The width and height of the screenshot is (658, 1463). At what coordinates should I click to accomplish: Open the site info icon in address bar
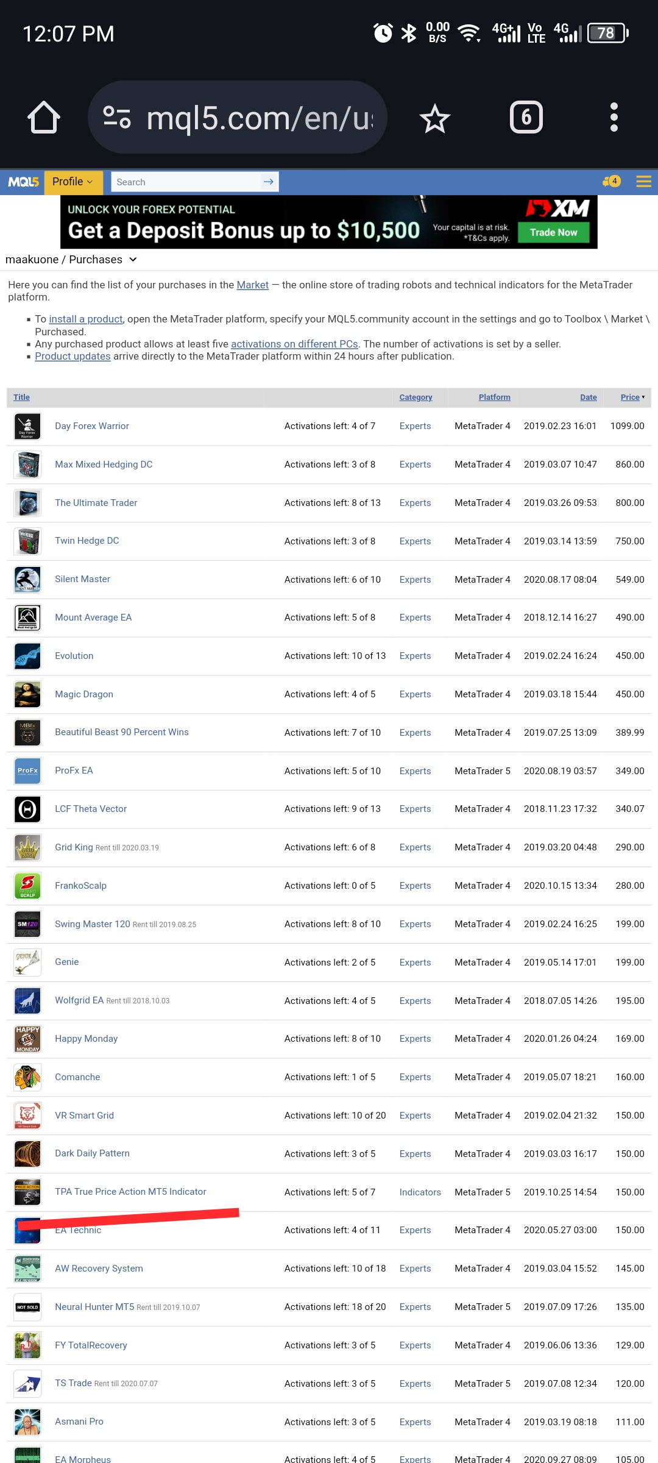point(117,117)
